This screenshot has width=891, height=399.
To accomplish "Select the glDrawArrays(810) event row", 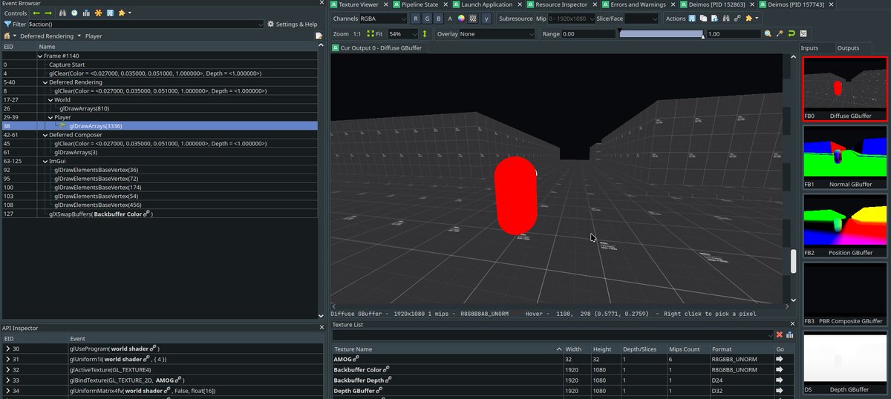I will point(159,108).
